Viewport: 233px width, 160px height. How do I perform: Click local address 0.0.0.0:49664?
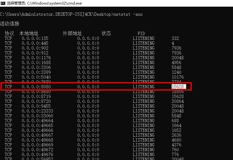37,121
